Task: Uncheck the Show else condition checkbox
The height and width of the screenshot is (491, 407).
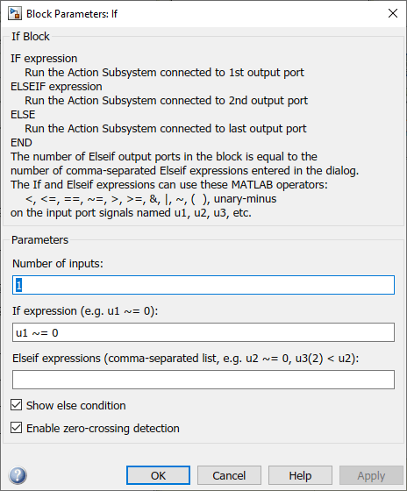Action: pos(17,405)
